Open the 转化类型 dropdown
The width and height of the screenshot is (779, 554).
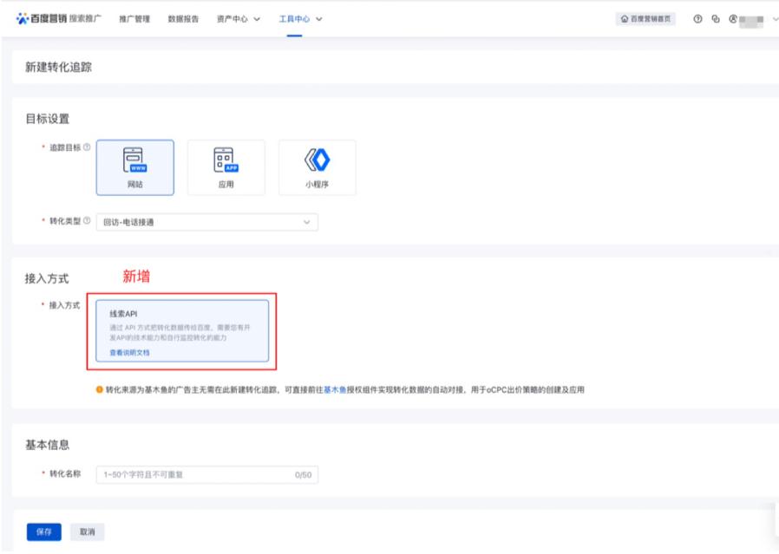[x=207, y=222]
